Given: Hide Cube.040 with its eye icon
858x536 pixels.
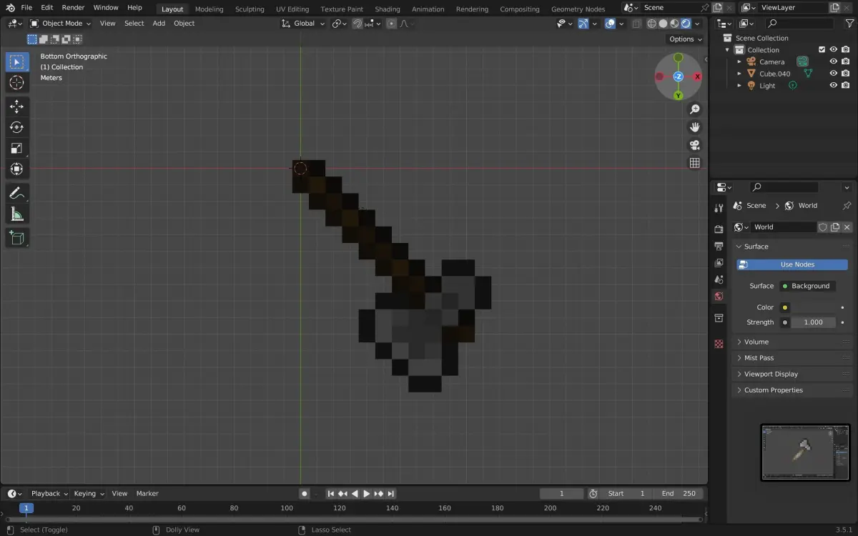Looking at the screenshot, I should pyautogui.click(x=833, y=74).
